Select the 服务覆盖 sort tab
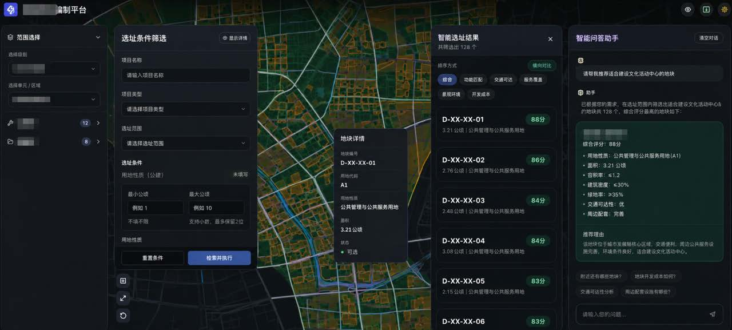The height and width of the screenshot is (330, 732). point(533,79)
